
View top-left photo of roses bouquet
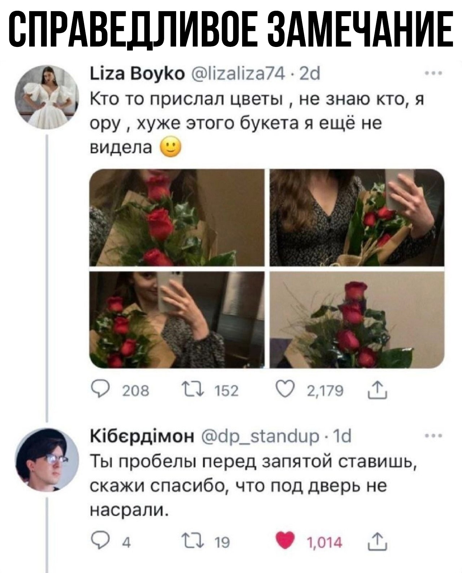point(177,218)
